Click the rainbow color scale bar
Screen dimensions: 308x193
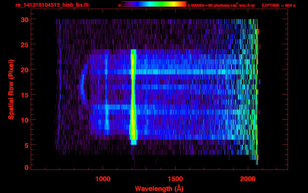coord(154,4)
